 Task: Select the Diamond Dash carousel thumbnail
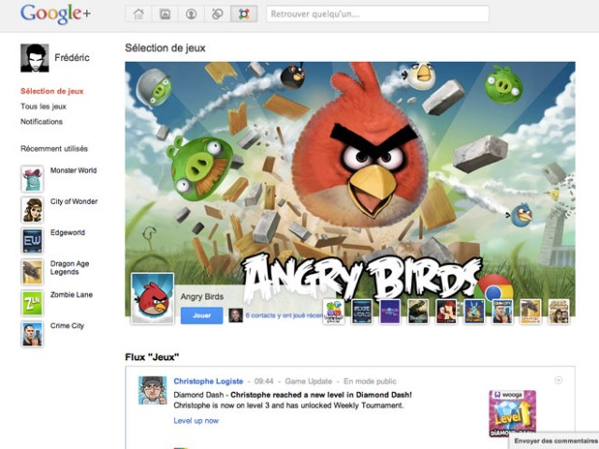click(333, 311)
